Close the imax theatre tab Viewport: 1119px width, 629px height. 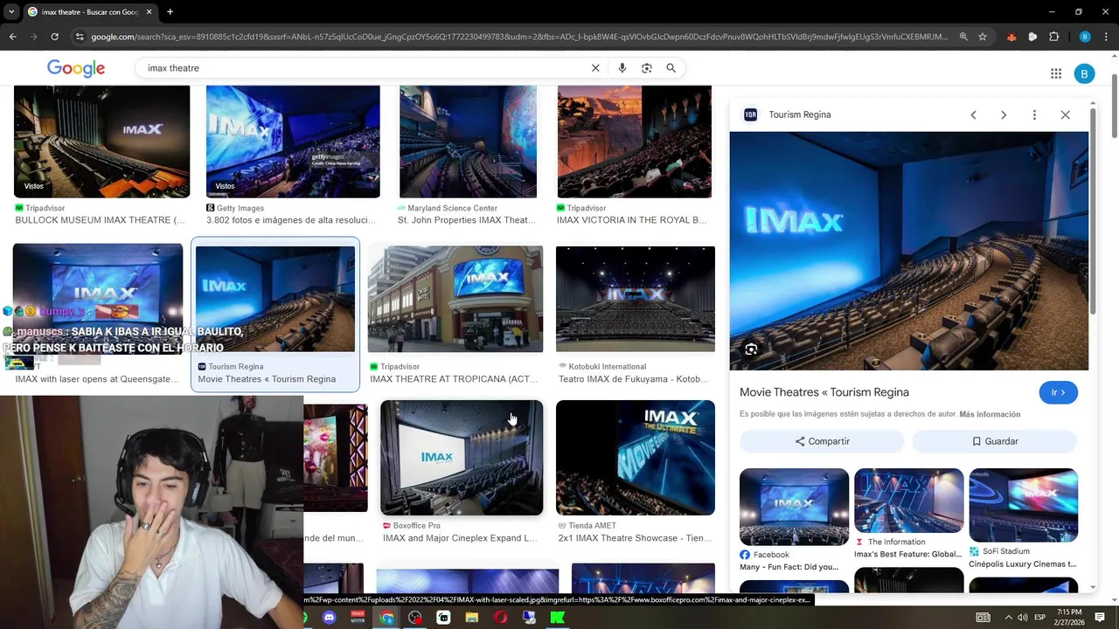(149, 12)
